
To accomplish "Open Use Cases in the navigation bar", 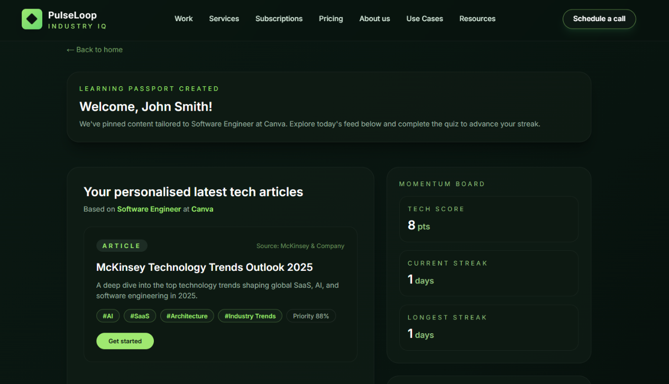I will click(425, 19).
